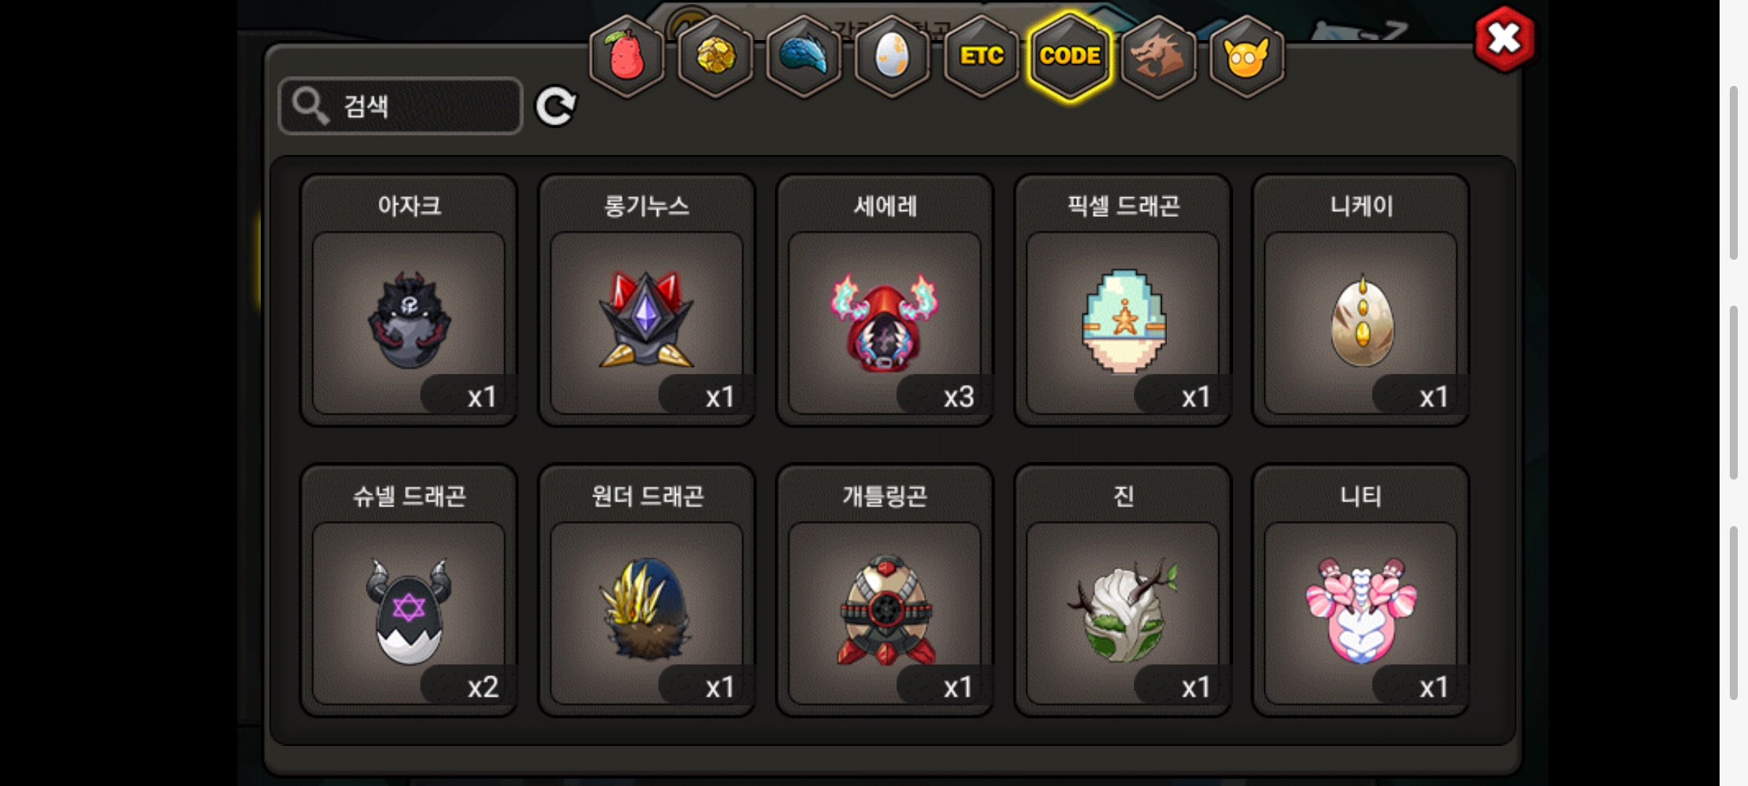The width and height of the screenshot is (1748, 786).
Task: Select the red fruit food category tab
Action: (626, 57)
